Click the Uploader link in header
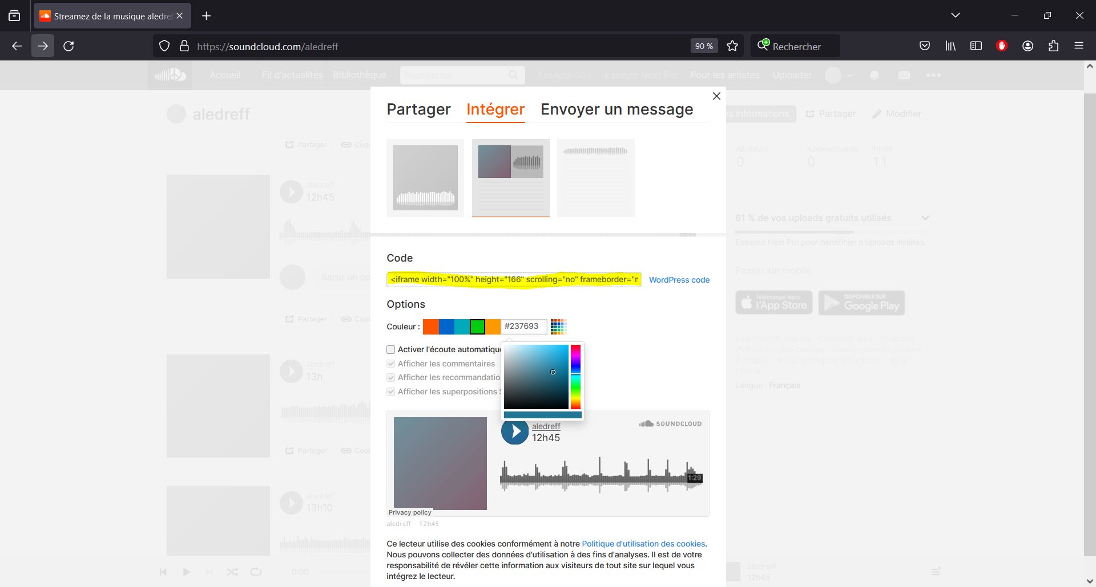This screenshot has height=587, width=1096. (x=792, y=75)
